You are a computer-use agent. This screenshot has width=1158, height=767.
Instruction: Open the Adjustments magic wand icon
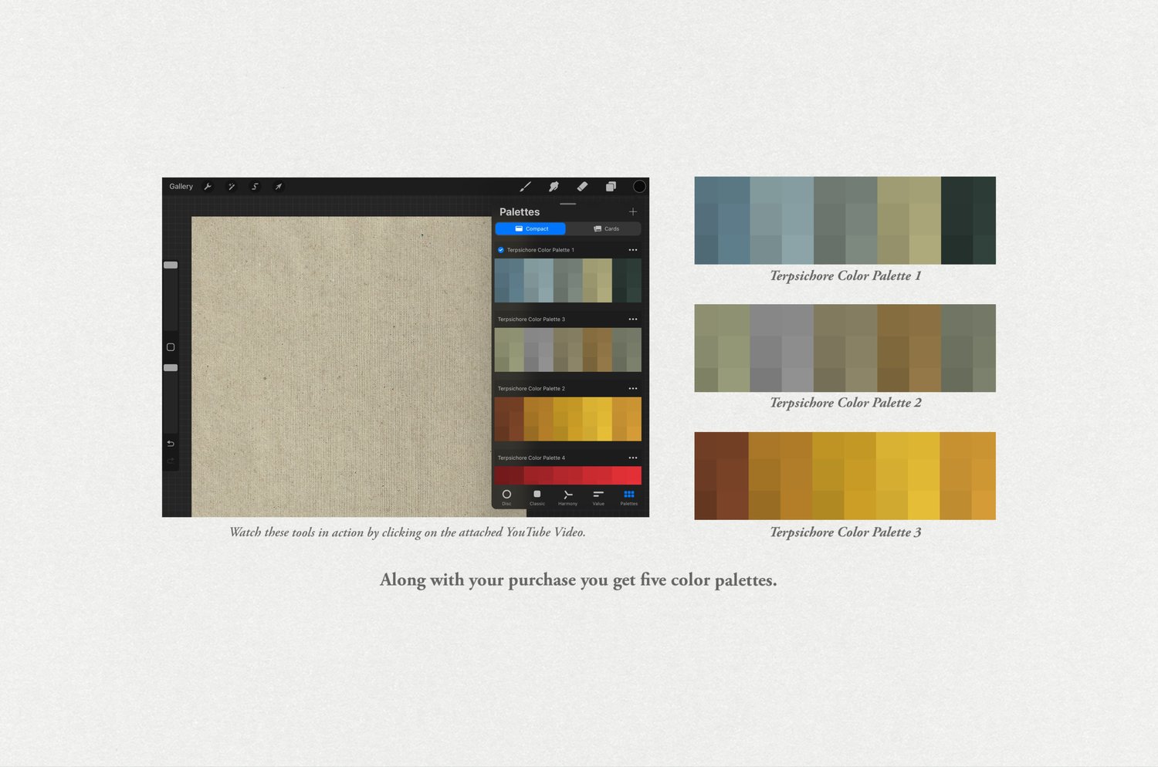click(231, 187)
